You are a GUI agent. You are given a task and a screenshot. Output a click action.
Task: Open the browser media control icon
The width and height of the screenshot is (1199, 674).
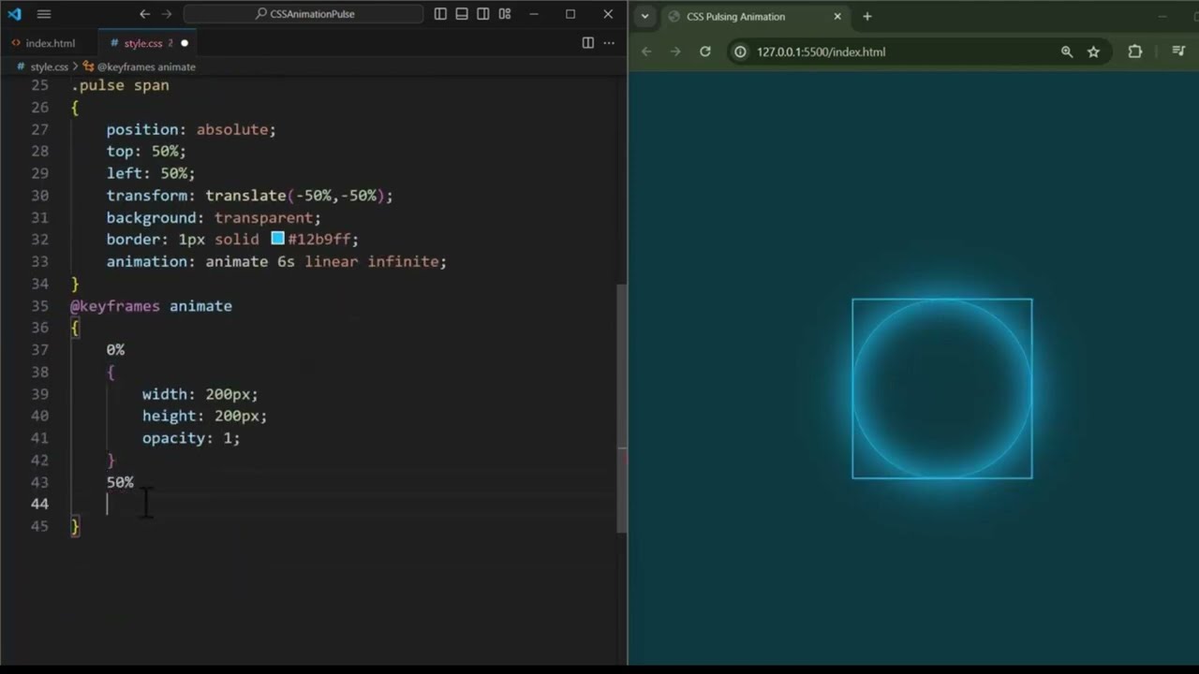(x=1179, y=51)
